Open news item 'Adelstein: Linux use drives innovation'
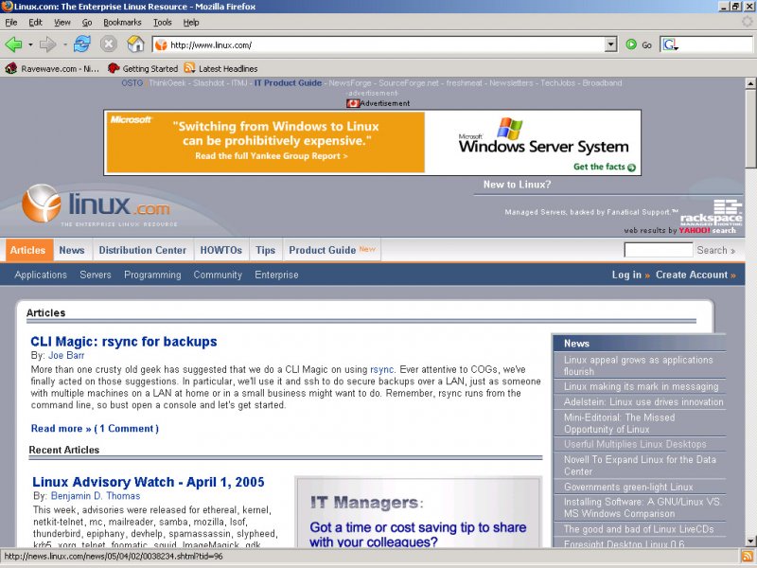 643,401
